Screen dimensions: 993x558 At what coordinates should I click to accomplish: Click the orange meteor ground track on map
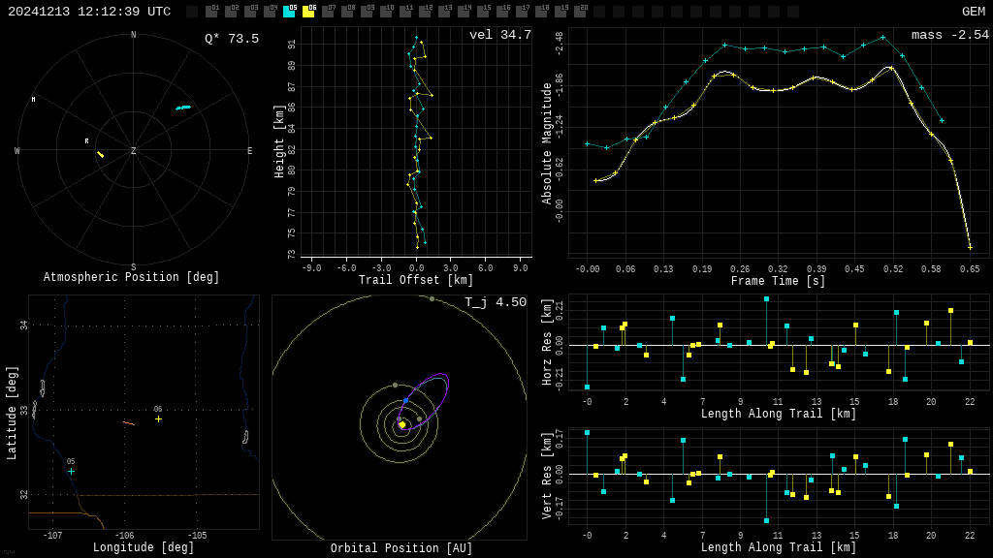click(129, 423)
